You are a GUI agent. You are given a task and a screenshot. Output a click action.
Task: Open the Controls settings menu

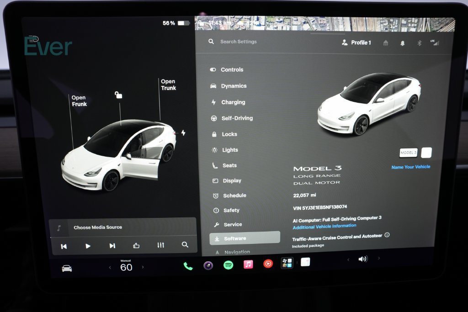tap(227, 69)
